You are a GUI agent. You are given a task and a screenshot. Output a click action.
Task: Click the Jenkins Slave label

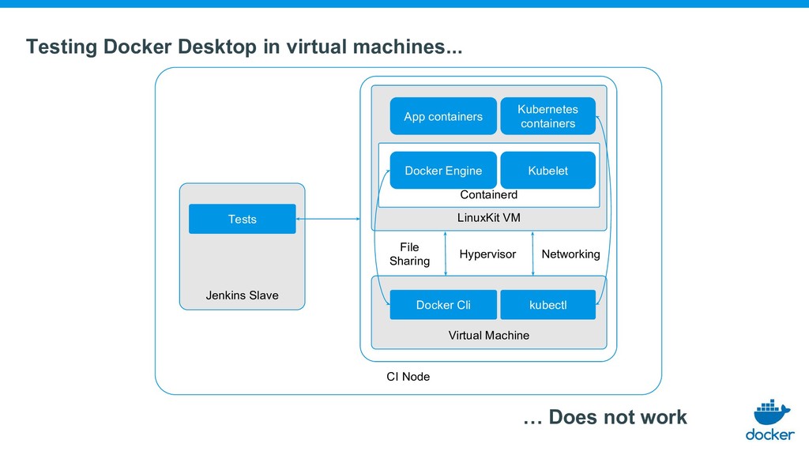(x=242, y=295)
